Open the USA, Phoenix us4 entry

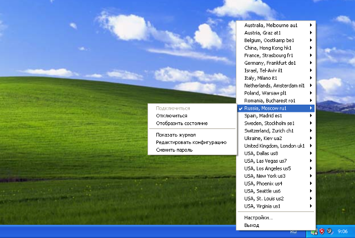[x=276, y=183]
